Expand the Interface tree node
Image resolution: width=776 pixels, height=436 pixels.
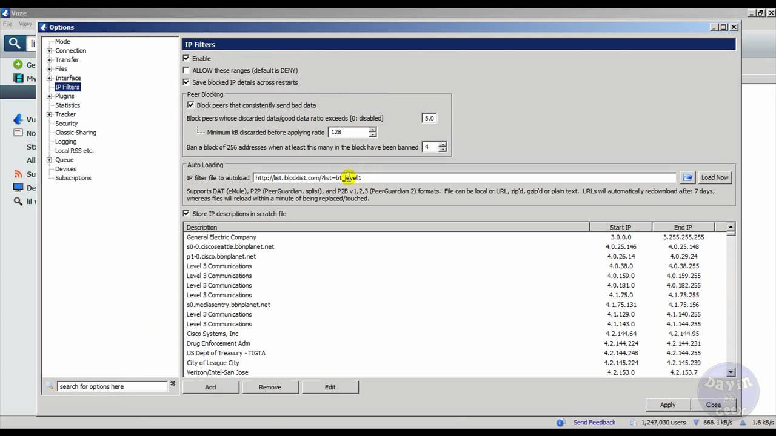[49, 78]
